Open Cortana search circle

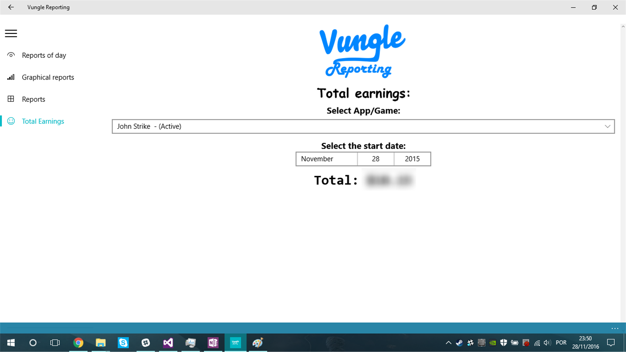tap(33, 343)
